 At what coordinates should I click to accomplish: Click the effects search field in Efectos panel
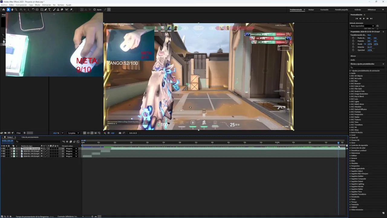point(367,67)
